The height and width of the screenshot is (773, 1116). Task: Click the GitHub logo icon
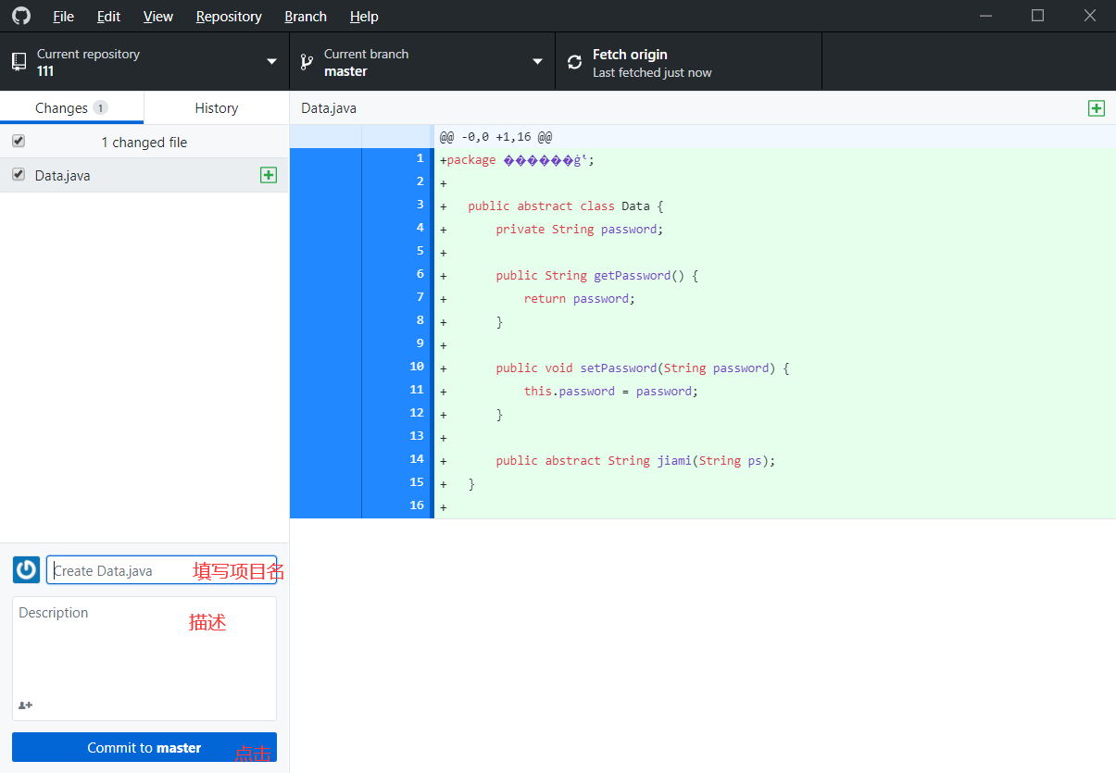point(20,16)
